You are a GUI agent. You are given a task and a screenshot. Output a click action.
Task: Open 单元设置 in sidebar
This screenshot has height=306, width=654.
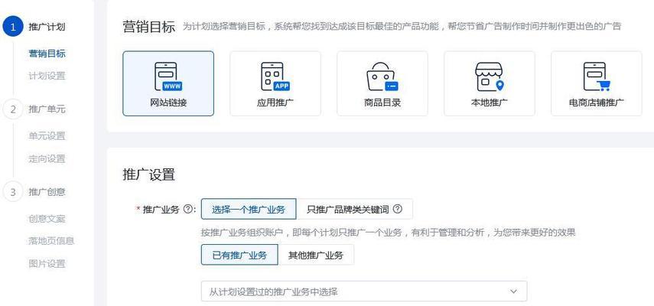coord(47,136)
